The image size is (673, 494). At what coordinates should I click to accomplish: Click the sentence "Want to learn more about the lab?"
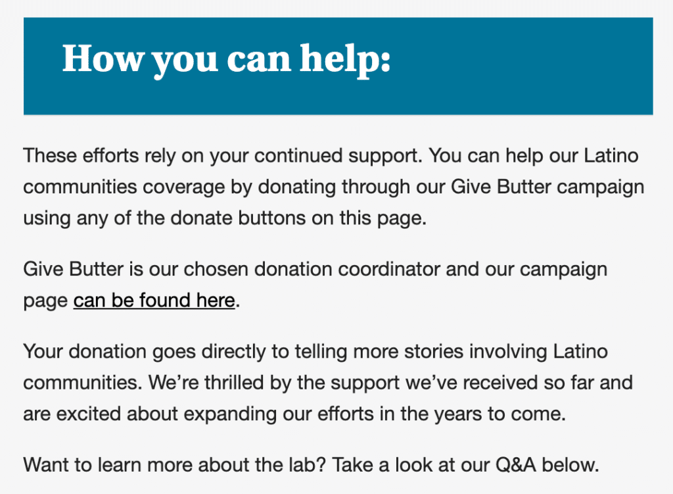[x=175, y=465]
